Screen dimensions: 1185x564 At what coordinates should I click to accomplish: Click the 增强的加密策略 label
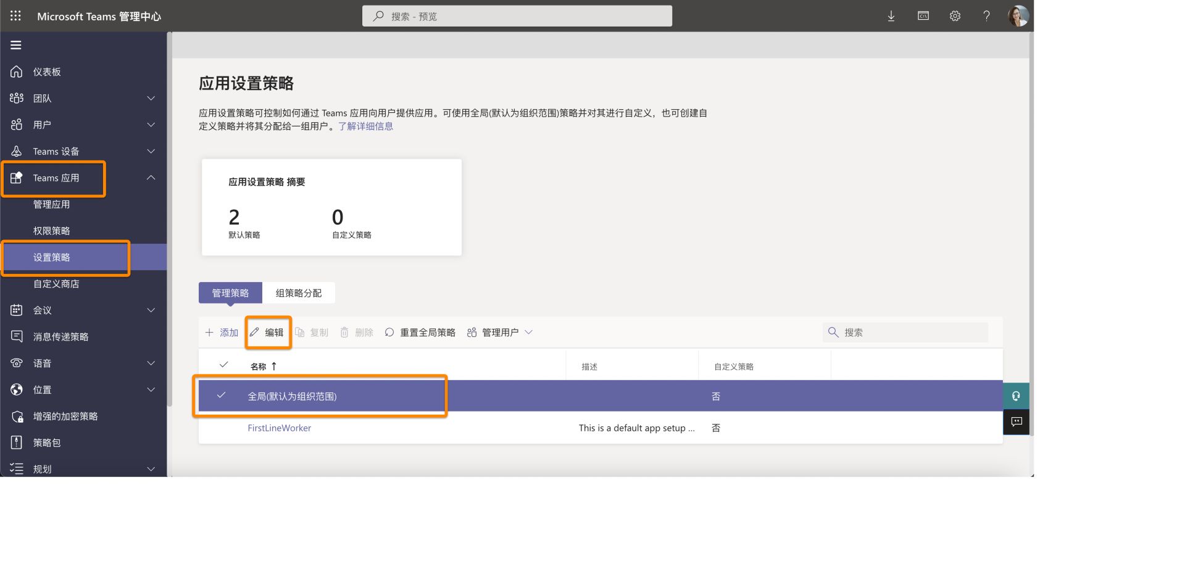(x=65, y=417)
